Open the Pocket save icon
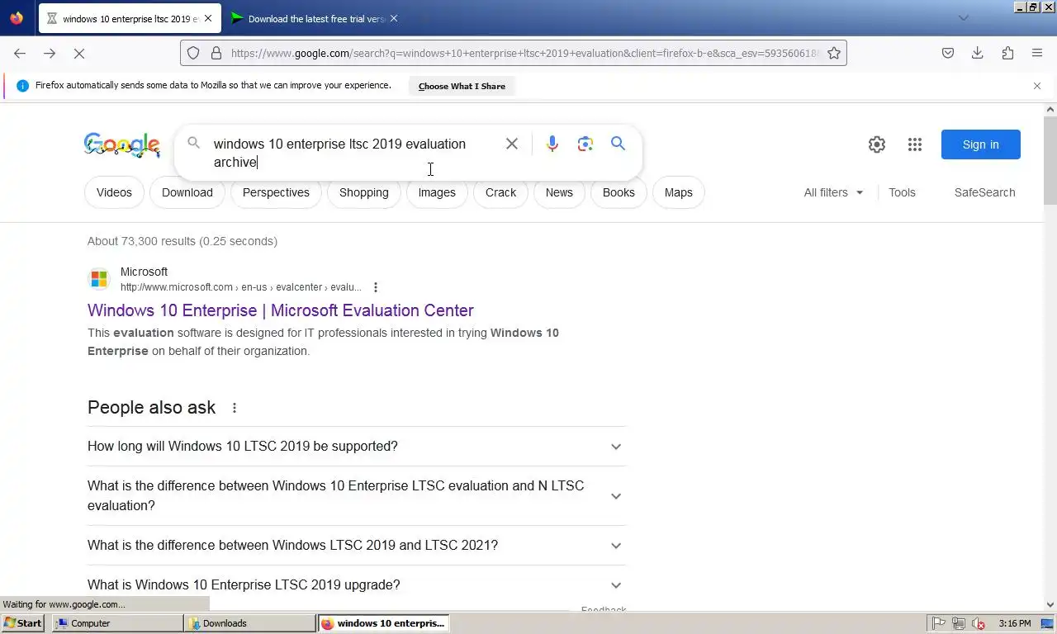 click(x=948, y=53)
